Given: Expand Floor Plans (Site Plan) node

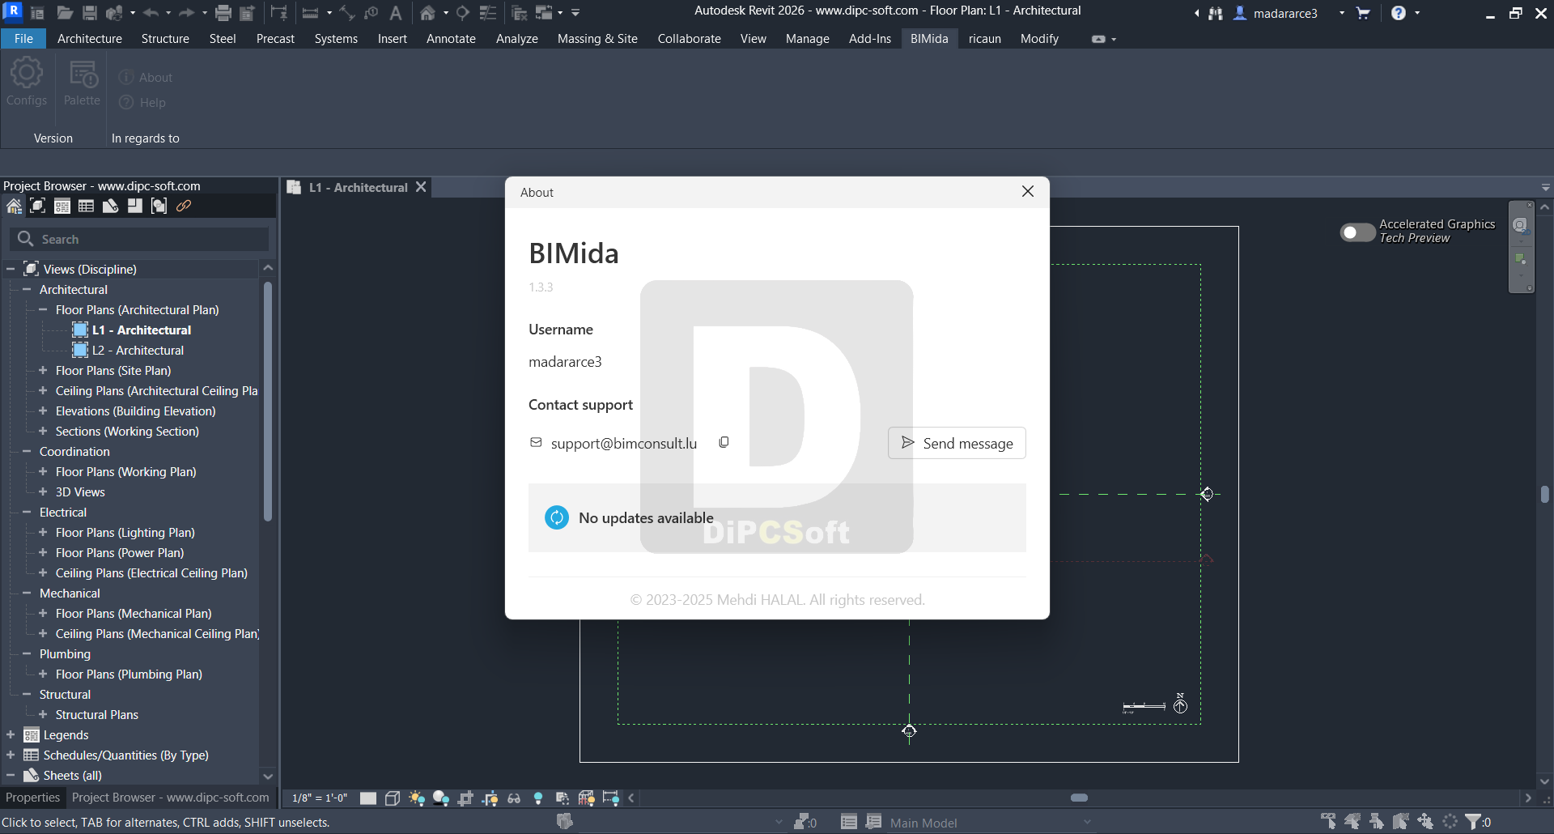Looking at the screenshot, I should coord(43,370).
